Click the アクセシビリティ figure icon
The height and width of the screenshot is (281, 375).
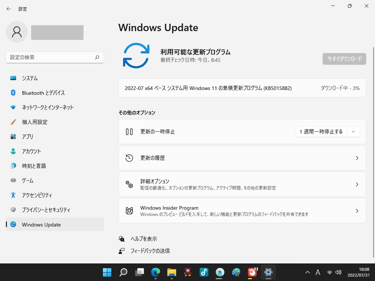(x=13, y=195)
